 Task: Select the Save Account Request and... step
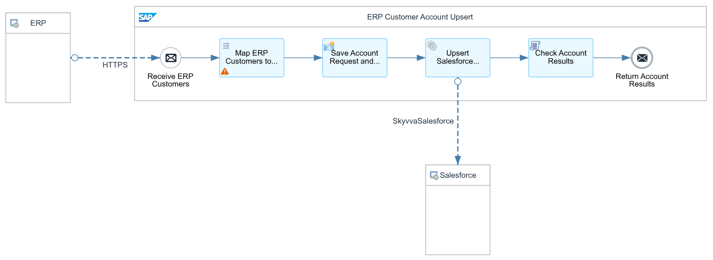[x=355, y=58]
